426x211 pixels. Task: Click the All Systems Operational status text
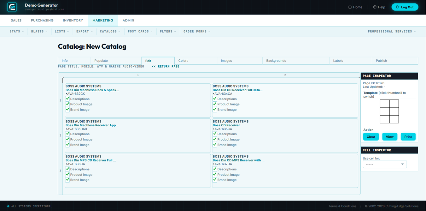coord(32,207)
